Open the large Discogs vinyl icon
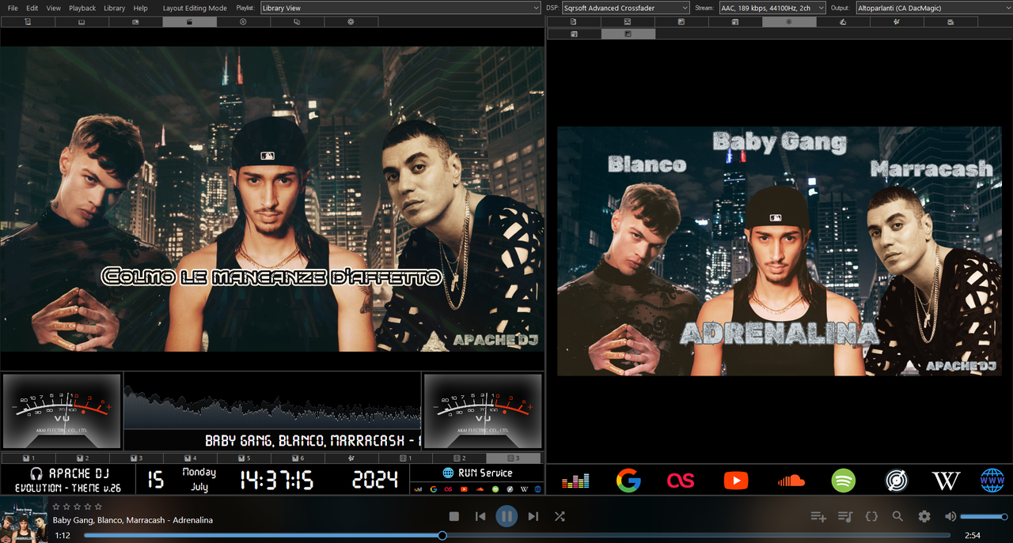Viewport: 1013px width, 543px height. (x=896, y=480)
